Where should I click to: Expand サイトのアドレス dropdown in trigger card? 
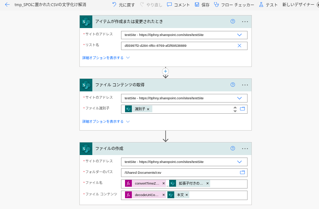(240, 35)
